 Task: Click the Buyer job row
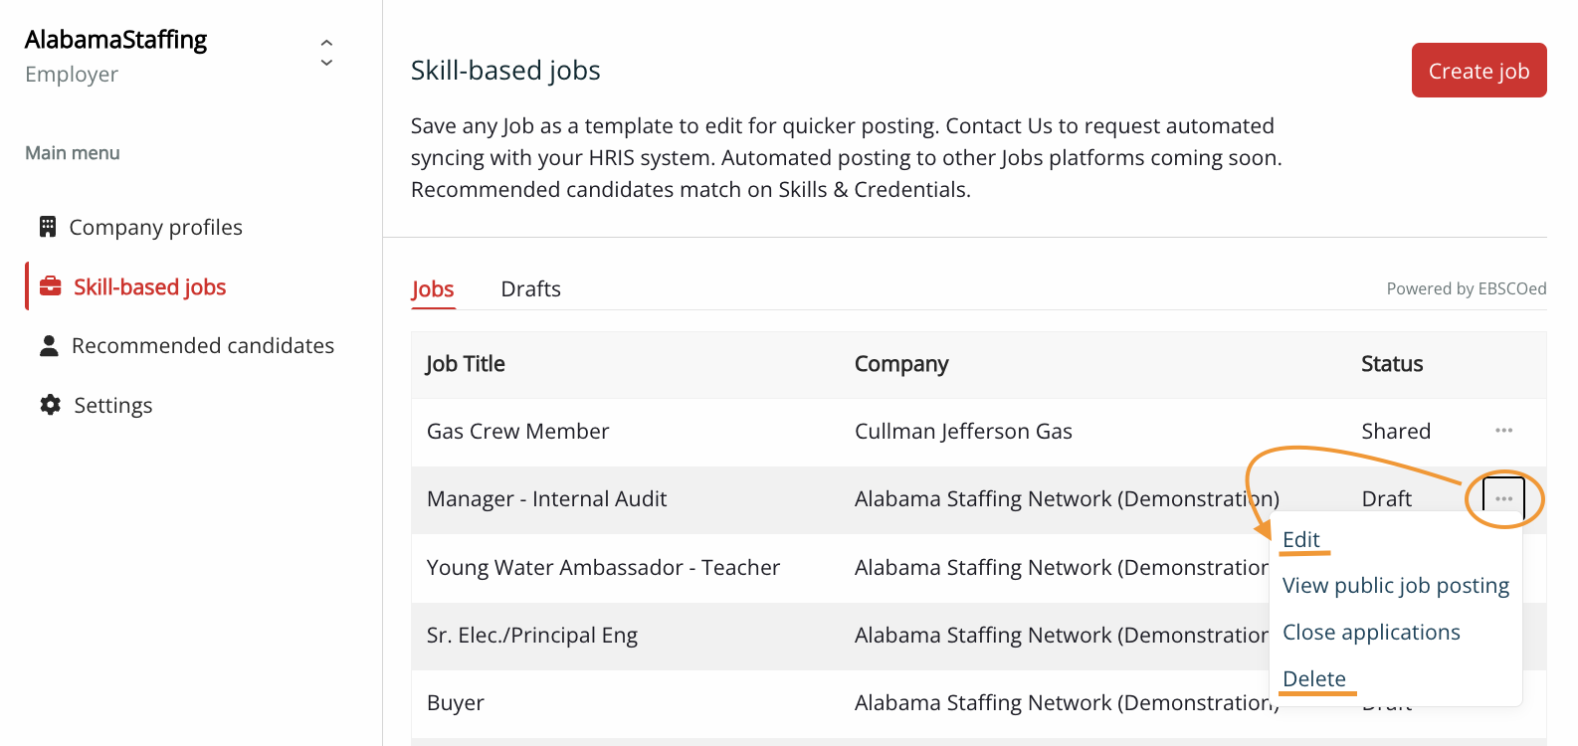point(456,702)
